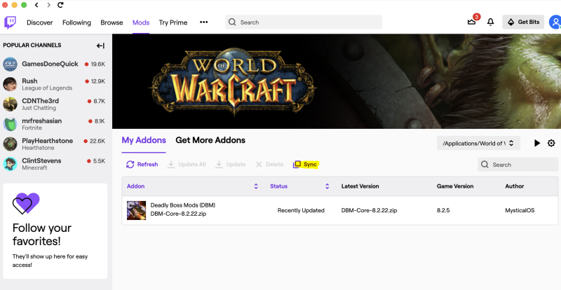Reload the page with the refresh arrow
This screenshot has height=290, width=561.
click(60, 5)
